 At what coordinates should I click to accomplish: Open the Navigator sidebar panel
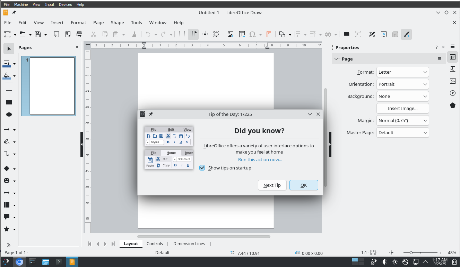click(452, 93)
